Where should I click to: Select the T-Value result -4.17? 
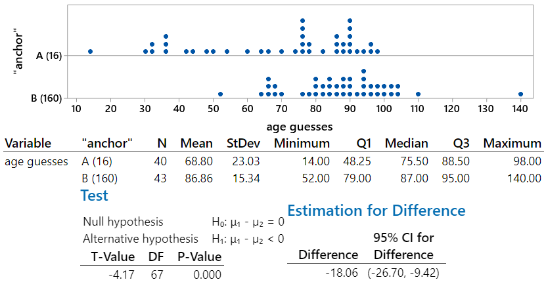[x=122, y=274]
